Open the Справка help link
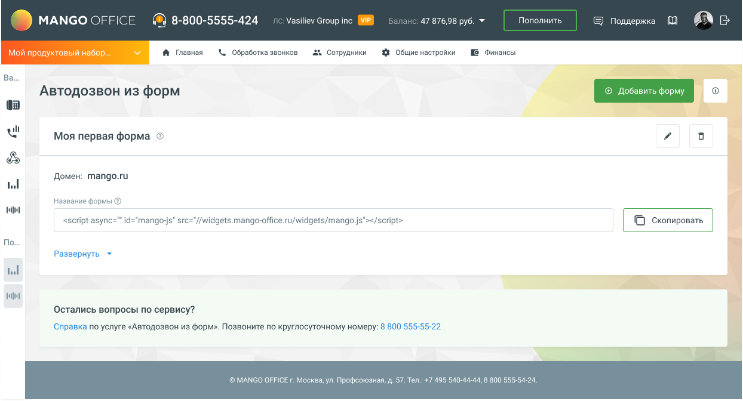The height and width of the screenshot is (401, 743). 70,326
